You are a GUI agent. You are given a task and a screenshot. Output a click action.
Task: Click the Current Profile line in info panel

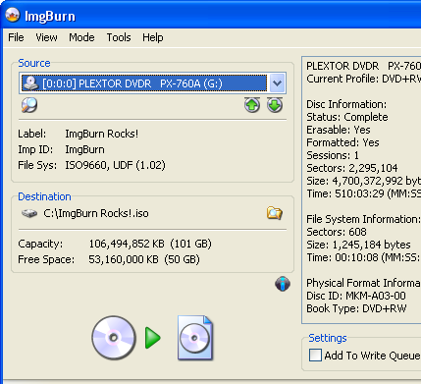pos(363,79)
